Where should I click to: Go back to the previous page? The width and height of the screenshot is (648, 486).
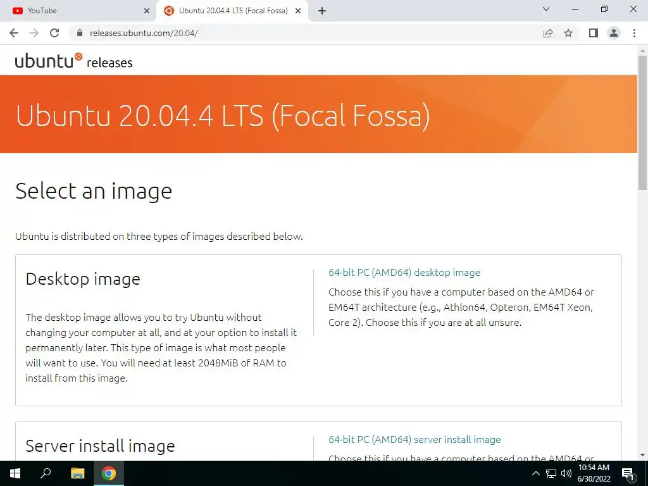(14, 33)
